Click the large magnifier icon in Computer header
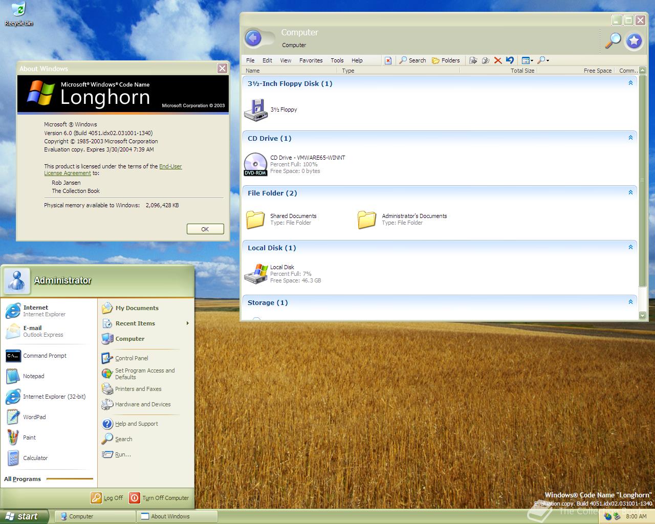 (613, 40)
